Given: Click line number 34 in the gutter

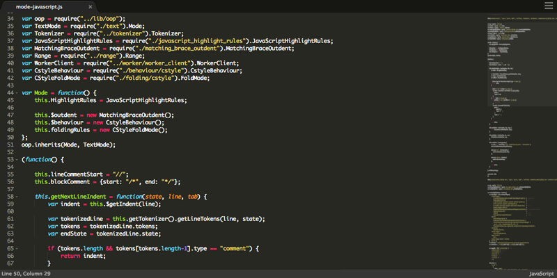Looking at the screenshot, I should 9,18.
